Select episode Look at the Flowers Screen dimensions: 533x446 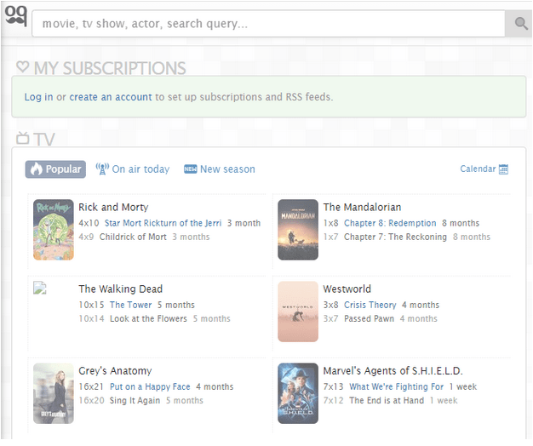pos(148,318)
